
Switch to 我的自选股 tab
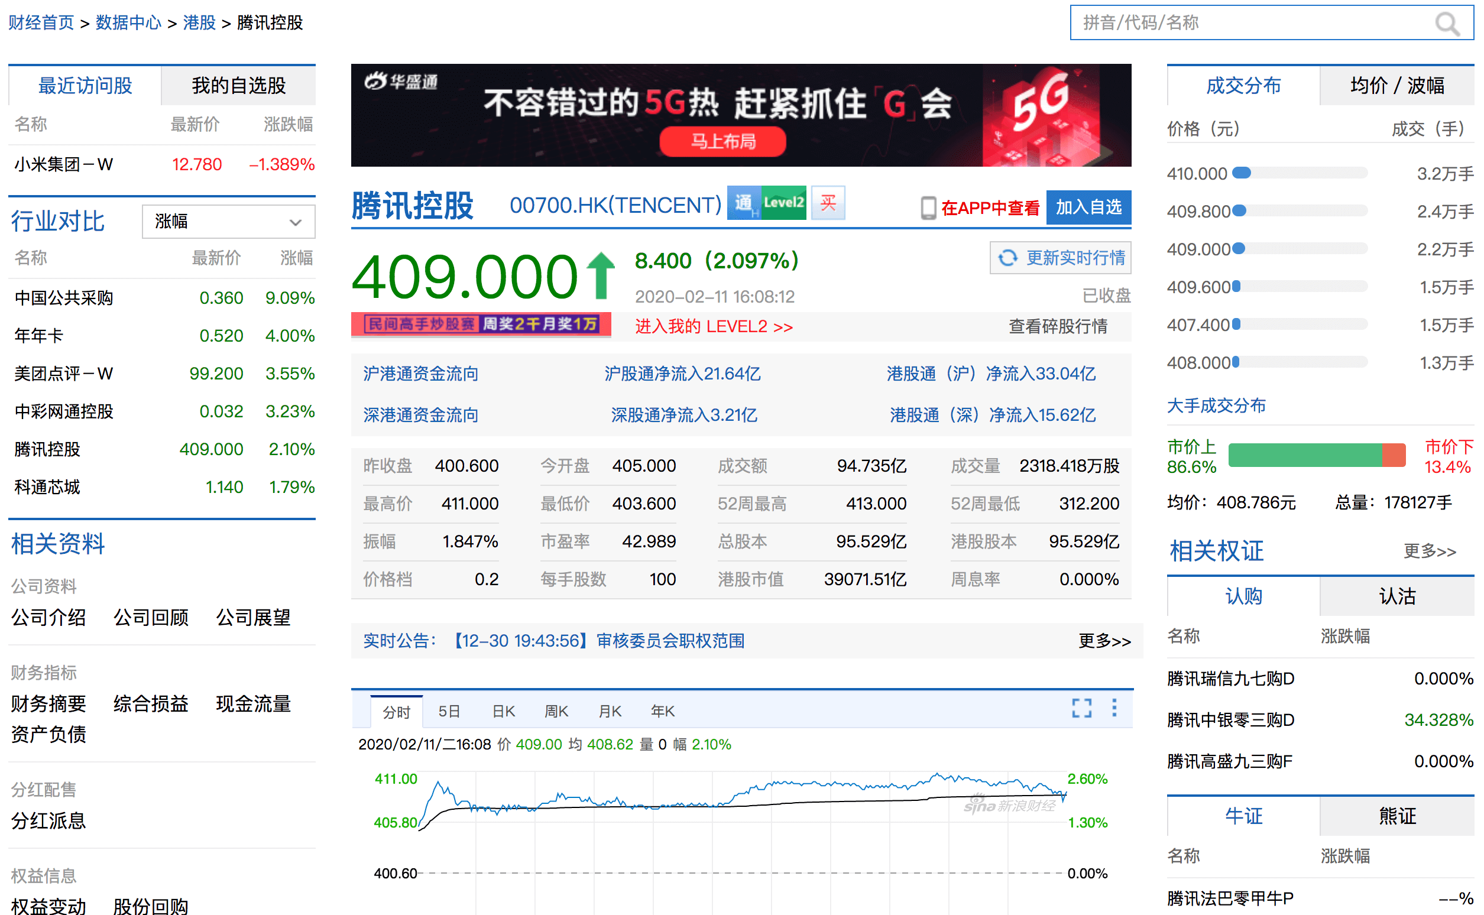click(x=238, y=86)
